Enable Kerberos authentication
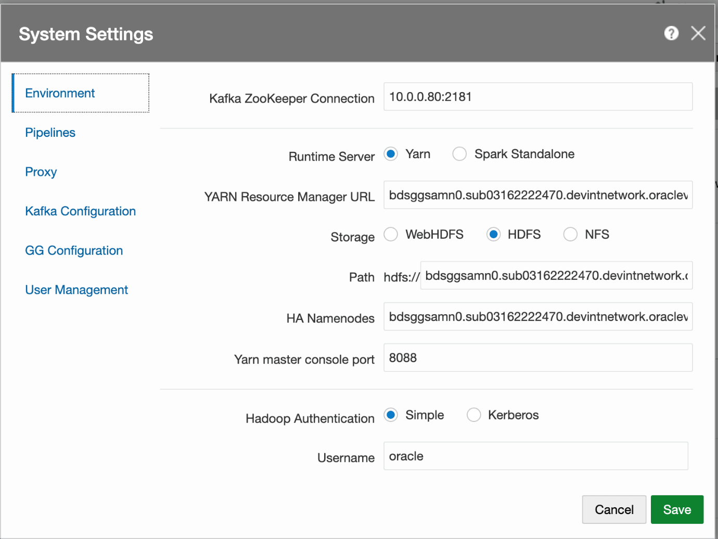The height and width of the screenshot is (539, 718). click(x=474, y=415)
